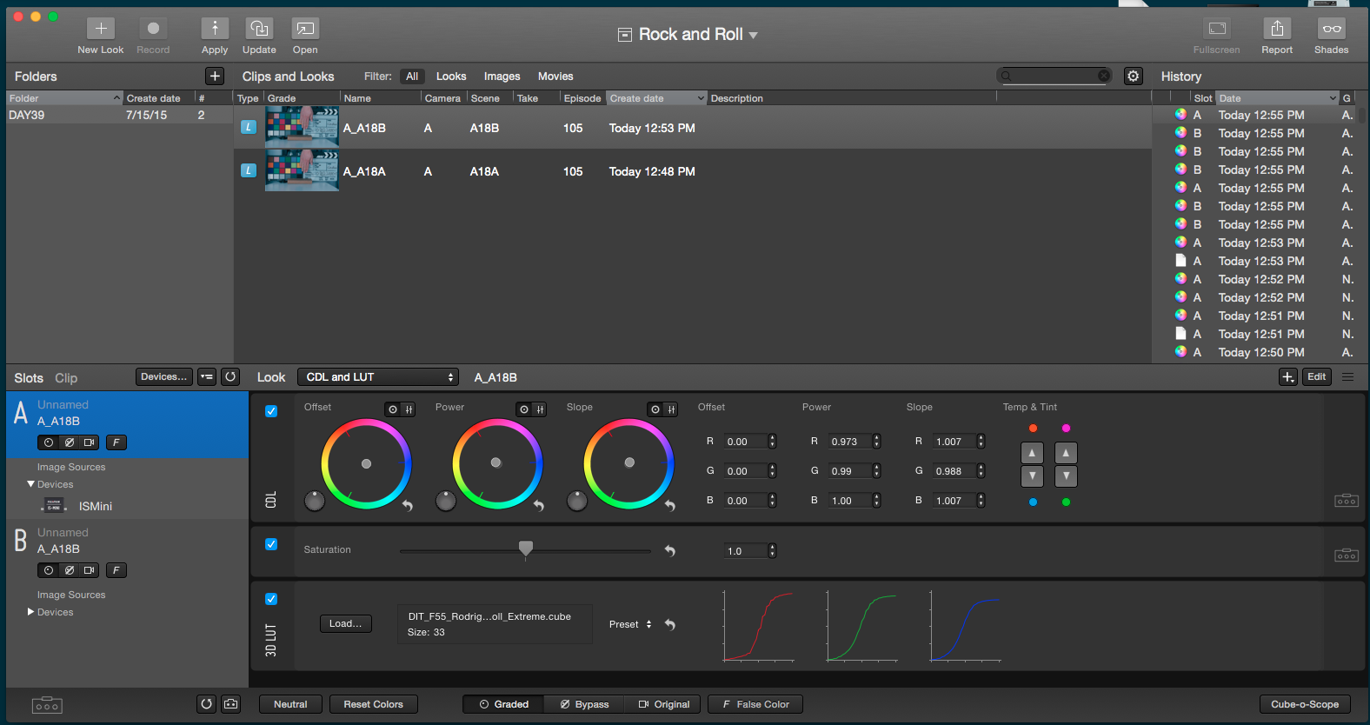The image size is (1370, 725).
Task: Click the Update toolbar icon
Action: [259, 29]
